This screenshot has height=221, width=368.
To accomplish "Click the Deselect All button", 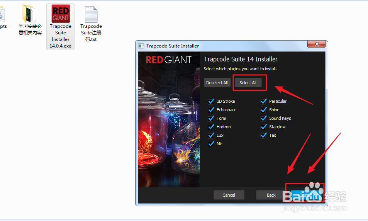I will tap(217, 83).
